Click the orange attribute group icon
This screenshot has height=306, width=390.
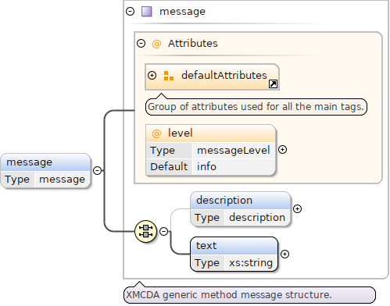(x=169, y=76)
